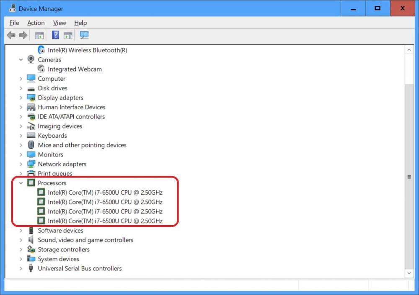
Task: Select the Mice and other pointing devices label
Action: [82, 145]
